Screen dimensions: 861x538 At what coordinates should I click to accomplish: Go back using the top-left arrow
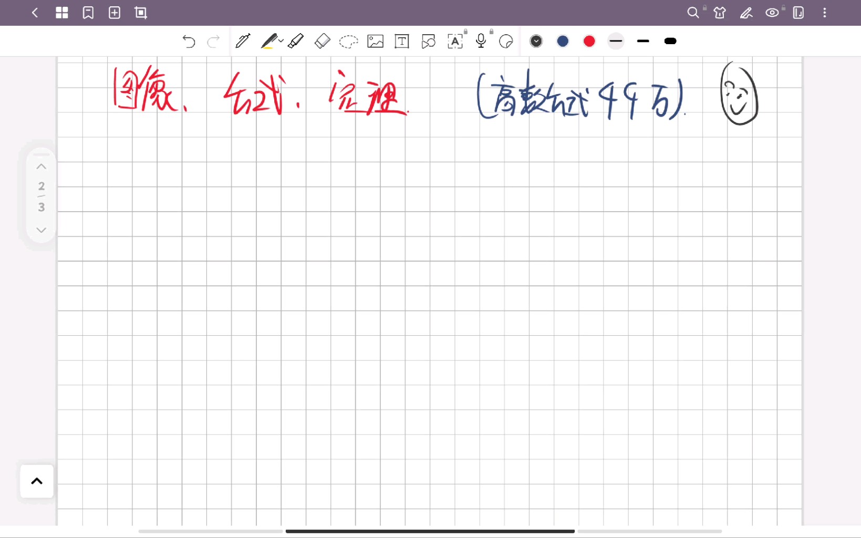(35, 13)
